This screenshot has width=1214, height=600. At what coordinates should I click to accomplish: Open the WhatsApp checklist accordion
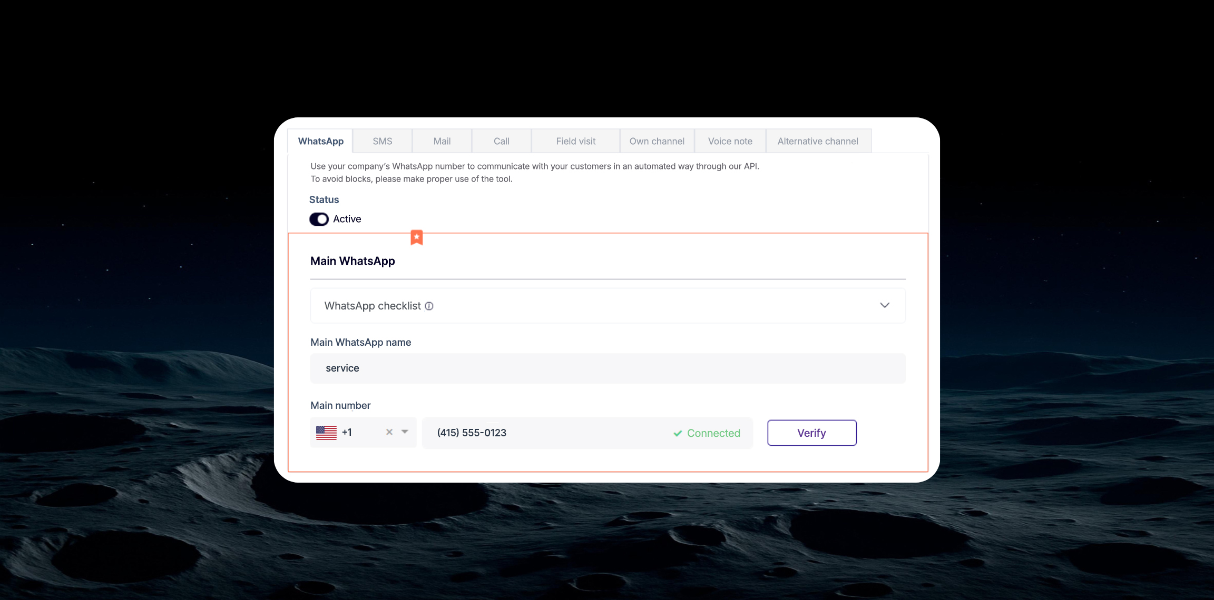tap(580, 306)
